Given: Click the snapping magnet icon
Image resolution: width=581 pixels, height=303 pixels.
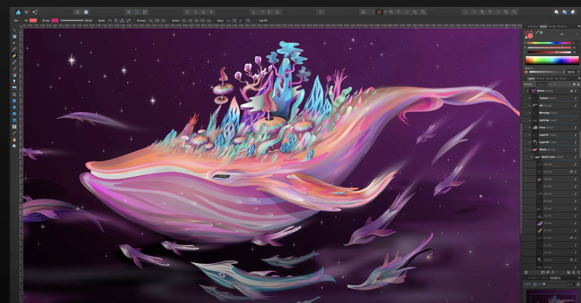Looking at the screenshot, I should pyautogui.click(x=379, y=12).
